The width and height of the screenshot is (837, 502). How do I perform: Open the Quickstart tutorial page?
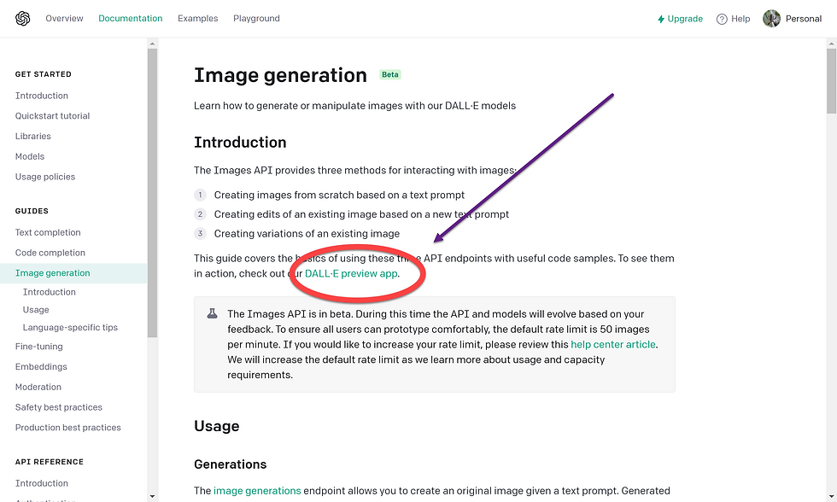52,116
